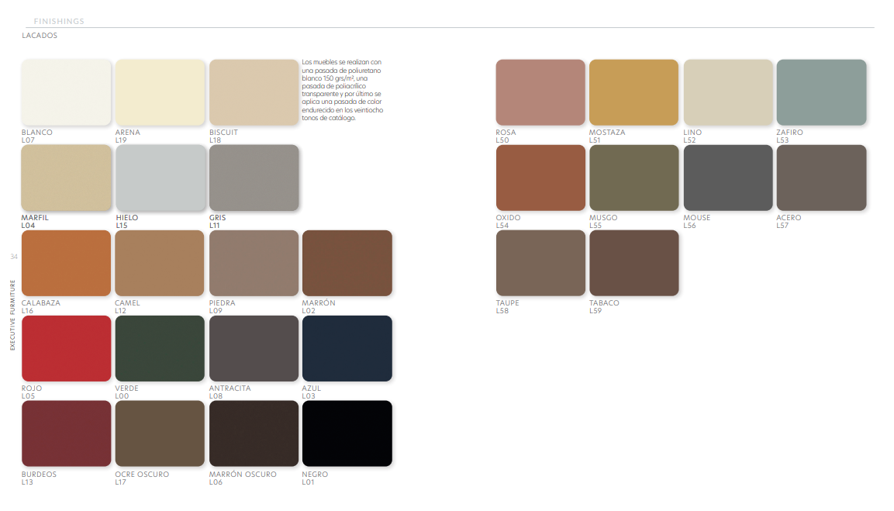This screenshot has width=894, height=511.
Task: Pick the Oxido L54 rust swatch
Action: coord(540,178)
